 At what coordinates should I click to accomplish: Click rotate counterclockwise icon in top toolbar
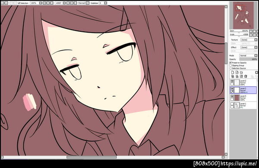68,3
